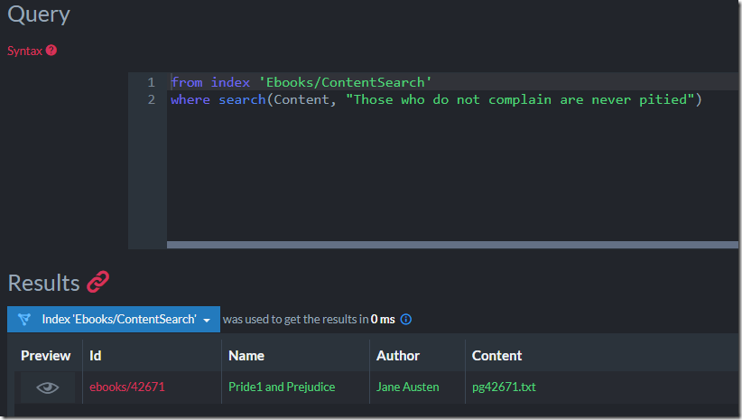Click the Preview column header
The height and width of the screenshot is (420, 742).
45,356
